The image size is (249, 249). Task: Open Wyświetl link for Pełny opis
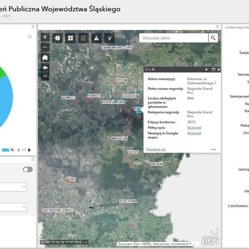(x=194, y=127)
